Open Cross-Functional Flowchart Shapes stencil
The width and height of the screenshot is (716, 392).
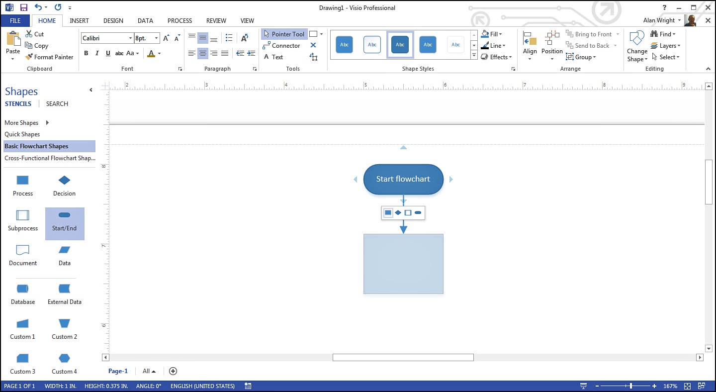click(x=50, y=158)
